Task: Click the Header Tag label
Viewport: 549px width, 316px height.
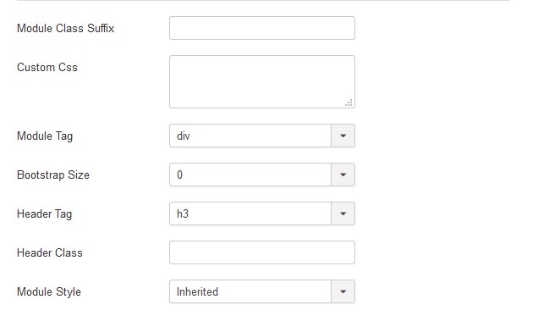Action: [45, 214]
